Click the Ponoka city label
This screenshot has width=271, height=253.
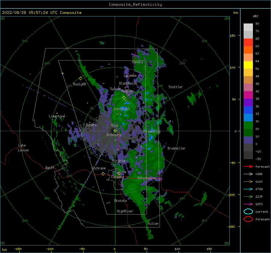(137, 62)
